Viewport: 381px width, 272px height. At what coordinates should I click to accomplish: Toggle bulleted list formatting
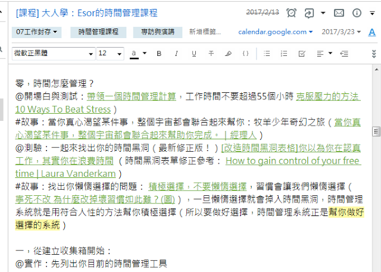[x=267, y=54]
